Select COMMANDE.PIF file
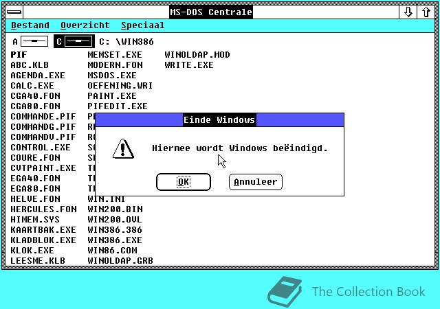 coord(43,116)
